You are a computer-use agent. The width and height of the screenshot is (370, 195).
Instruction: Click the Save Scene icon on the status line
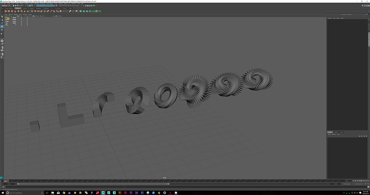(18, 6)
